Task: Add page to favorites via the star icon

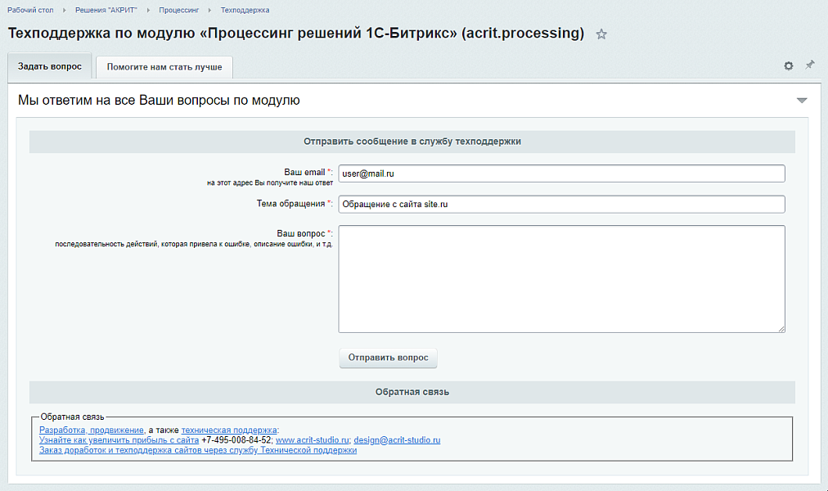Action: [x=601, y=35]
